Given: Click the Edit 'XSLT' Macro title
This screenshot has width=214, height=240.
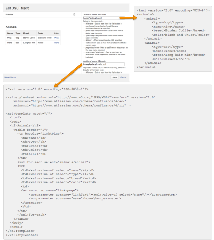Looking at the screenshot, I should click(18, 8).
